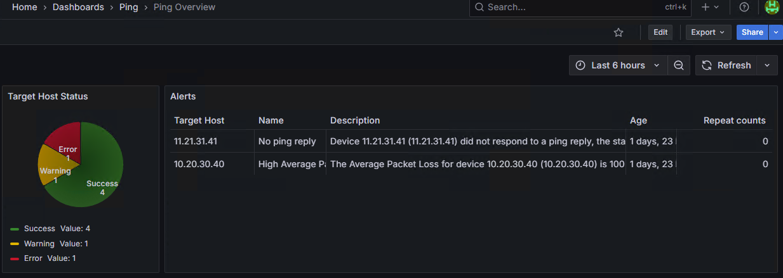Screen dimensions: 783x278
Task: Click the Edit dashboard button
Action: click(660, 32)
